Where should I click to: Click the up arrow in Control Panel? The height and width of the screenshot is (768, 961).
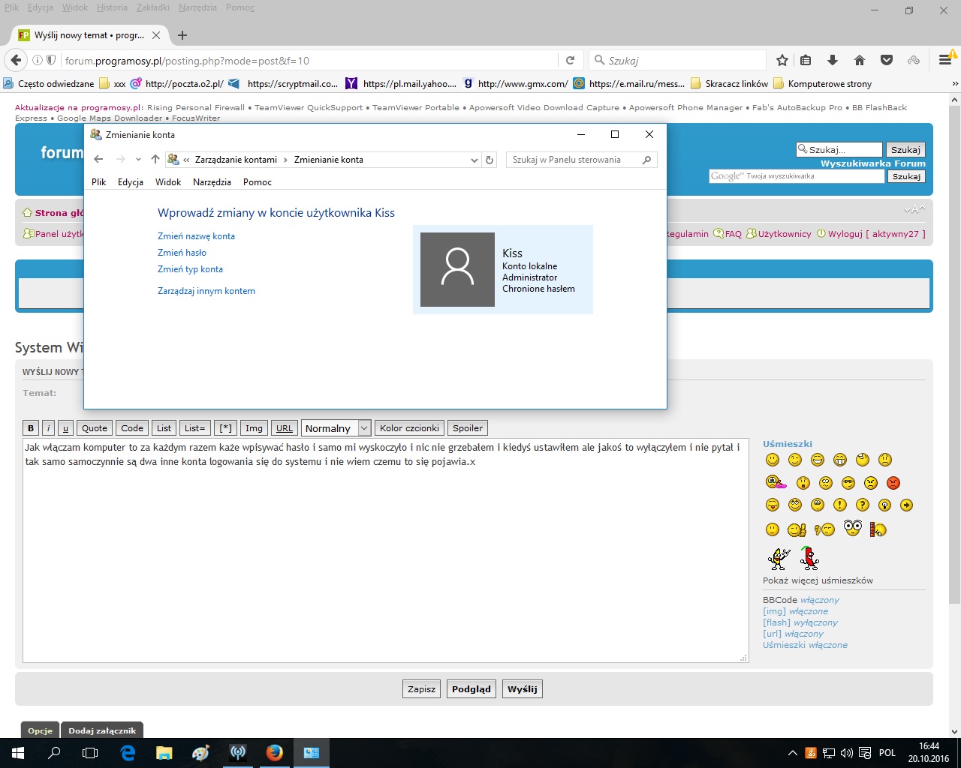[x=155, y=159]
